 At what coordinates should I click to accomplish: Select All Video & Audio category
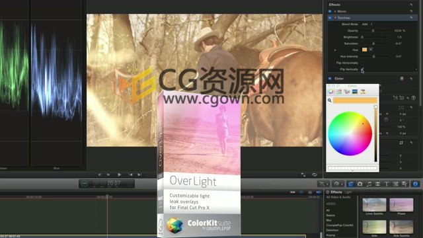338,197
